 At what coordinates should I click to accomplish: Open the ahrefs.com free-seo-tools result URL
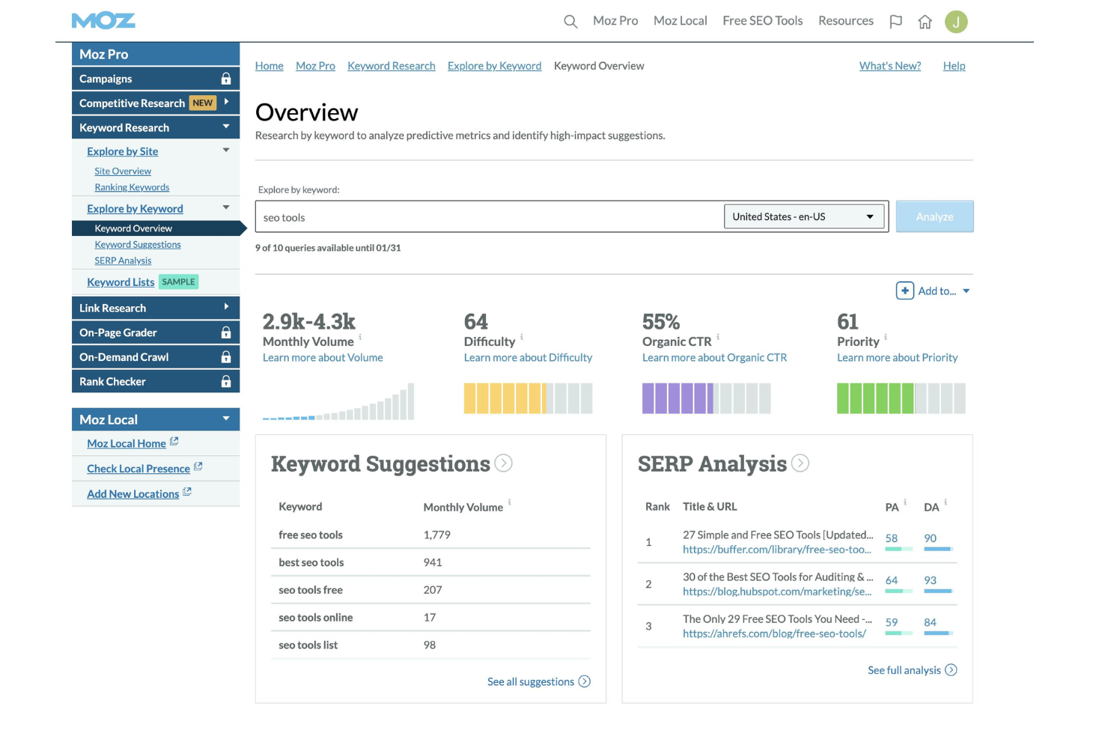774,633
